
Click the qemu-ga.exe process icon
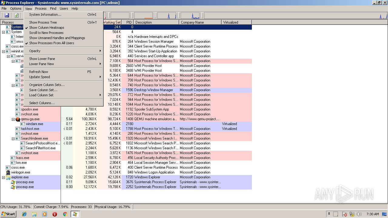coord(18,119)
